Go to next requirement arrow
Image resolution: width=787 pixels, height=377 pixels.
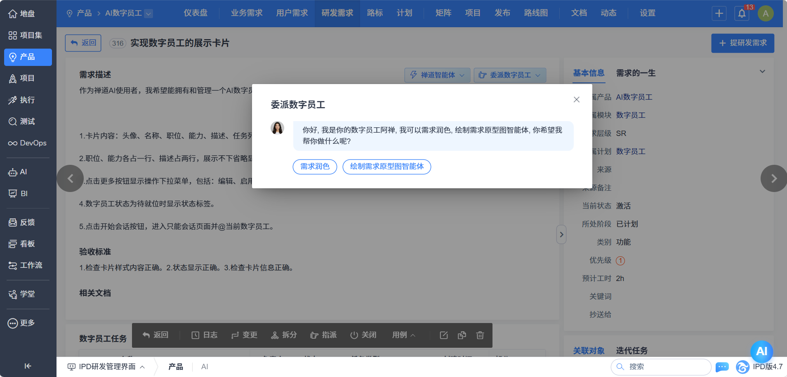tap(773, 178)
